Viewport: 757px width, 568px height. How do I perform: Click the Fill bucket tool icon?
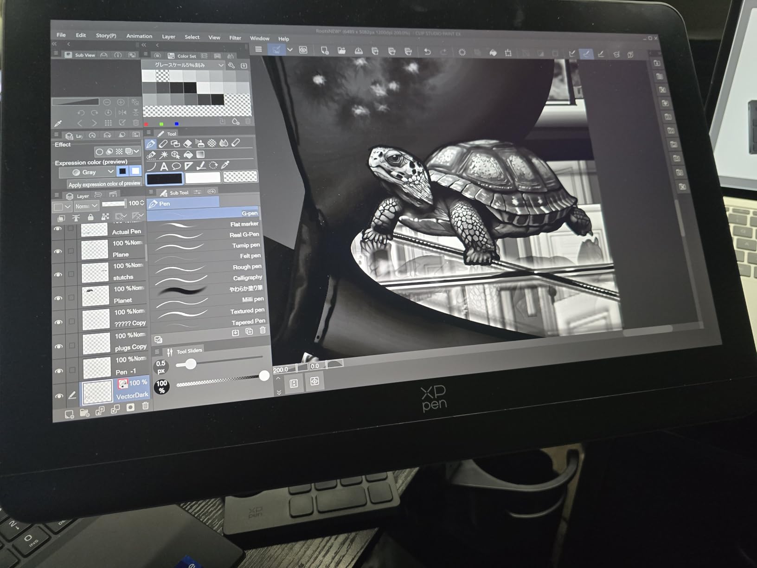[188, 155]
